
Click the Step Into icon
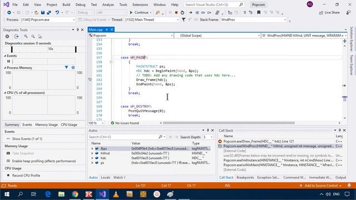pos(197,13)
